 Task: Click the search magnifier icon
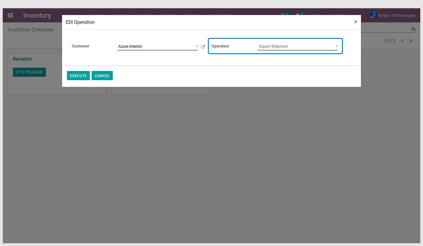(x=413, y=29)
